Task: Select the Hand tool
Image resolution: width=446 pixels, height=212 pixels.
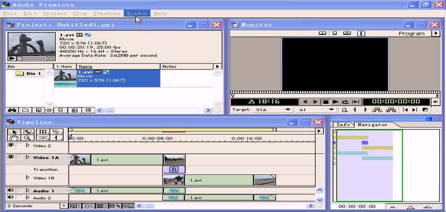Action: (x=14, y=138)
